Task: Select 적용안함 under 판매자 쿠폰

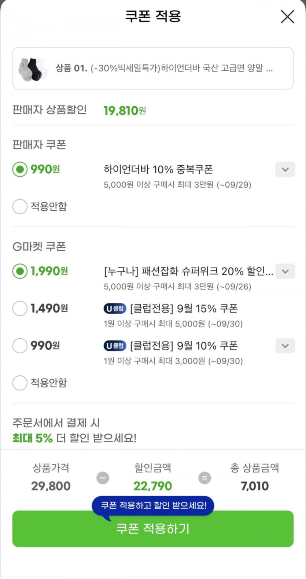Action: tap(20, 207)
